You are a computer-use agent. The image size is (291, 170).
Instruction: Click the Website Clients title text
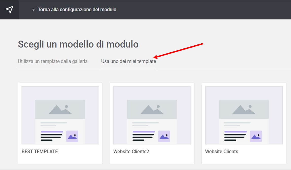tap(222, 151)
